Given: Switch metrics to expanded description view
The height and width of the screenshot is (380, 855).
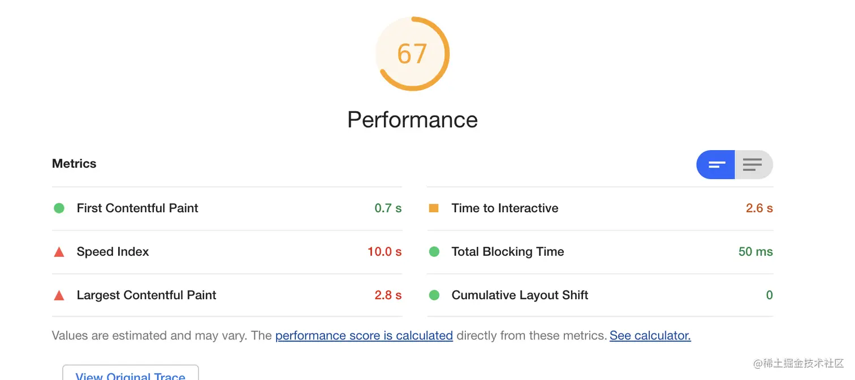Looking at the screenshot, I should coord(753,165).
